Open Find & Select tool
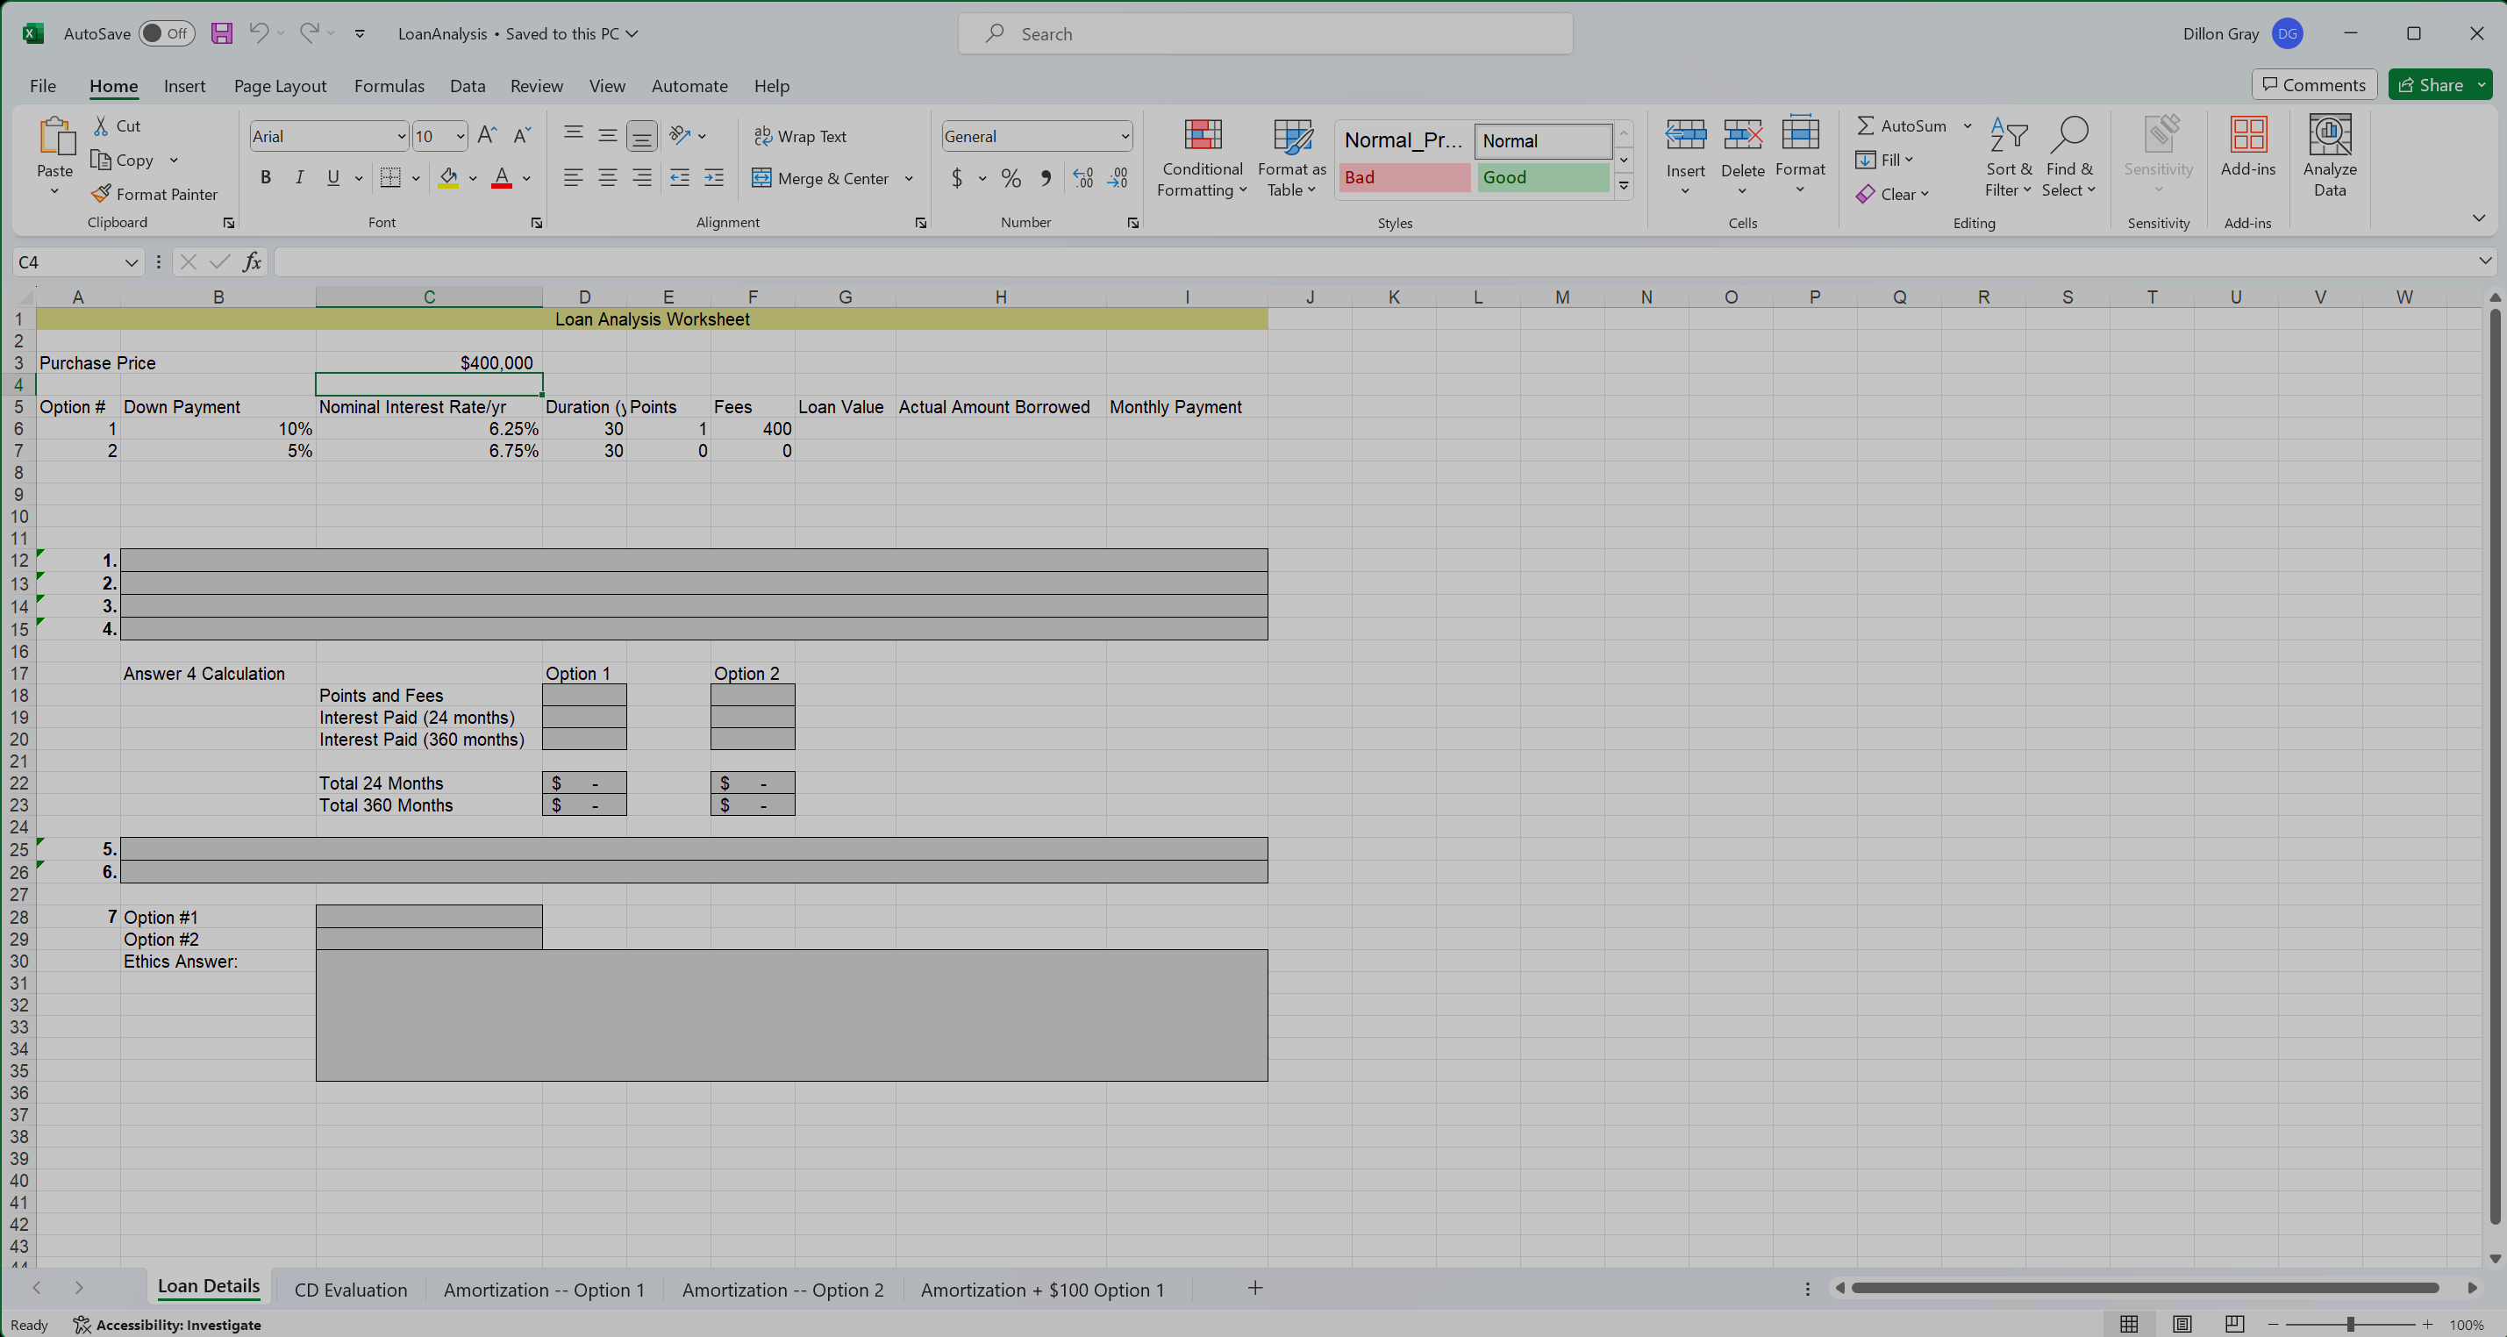The image size is (2507, 1337). (x=2068, y=158)
